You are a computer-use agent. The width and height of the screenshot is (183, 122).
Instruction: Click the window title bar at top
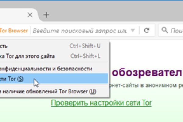click(91, 3)
